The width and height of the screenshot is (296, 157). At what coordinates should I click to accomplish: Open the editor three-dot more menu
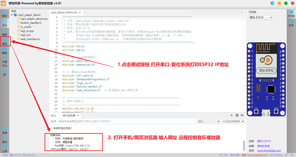click(242, 12)
